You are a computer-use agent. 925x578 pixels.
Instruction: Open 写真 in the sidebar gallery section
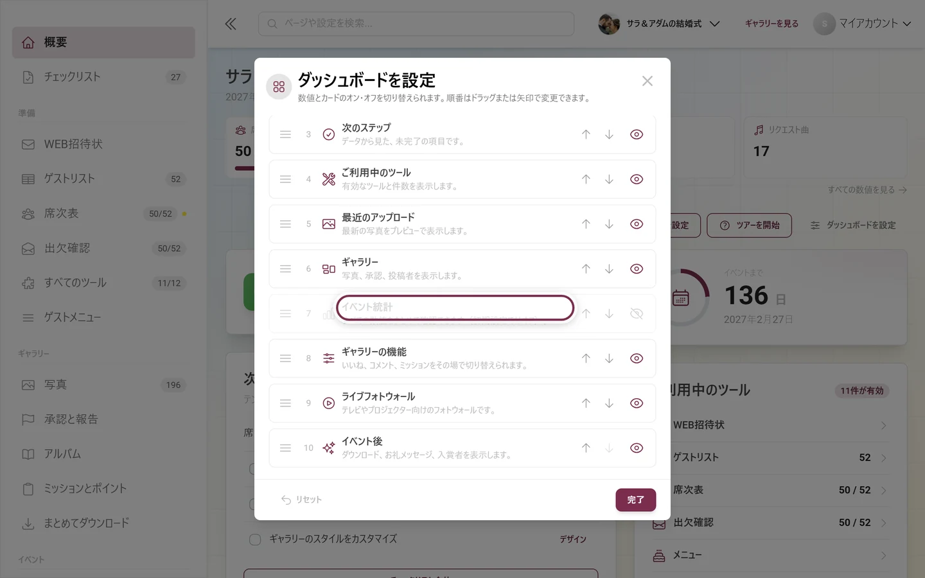103,385
